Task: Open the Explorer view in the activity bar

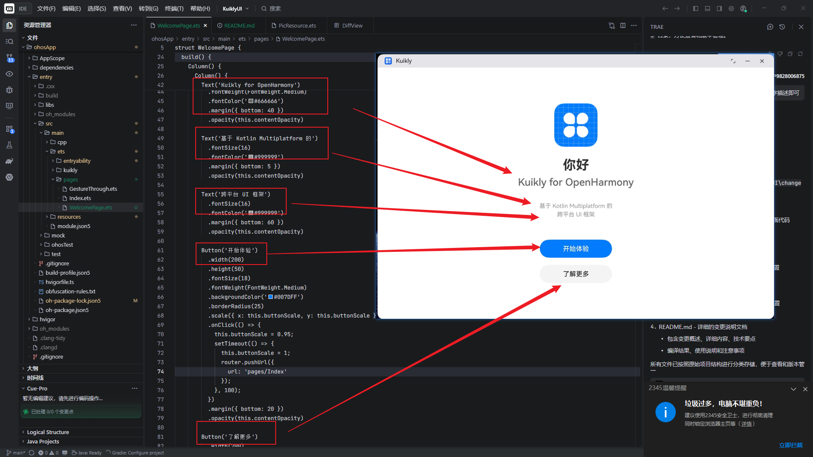Action: [9, 25]
